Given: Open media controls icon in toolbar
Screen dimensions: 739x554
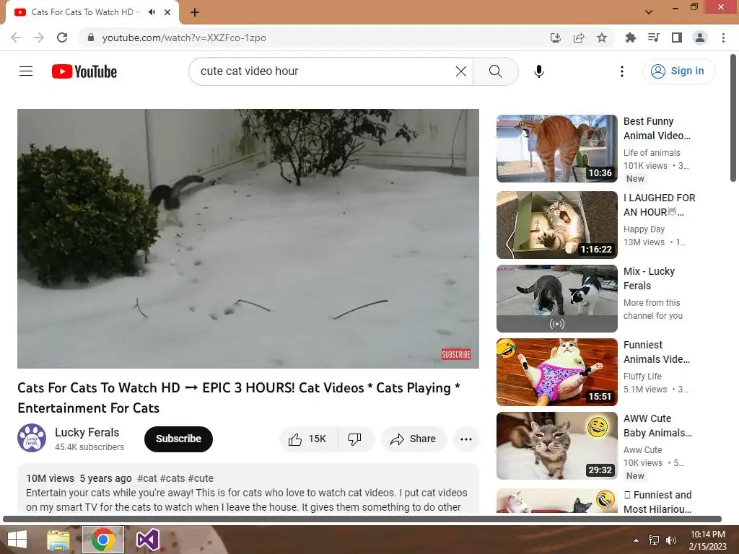Looking at the screenshot, I should point(653,38).
